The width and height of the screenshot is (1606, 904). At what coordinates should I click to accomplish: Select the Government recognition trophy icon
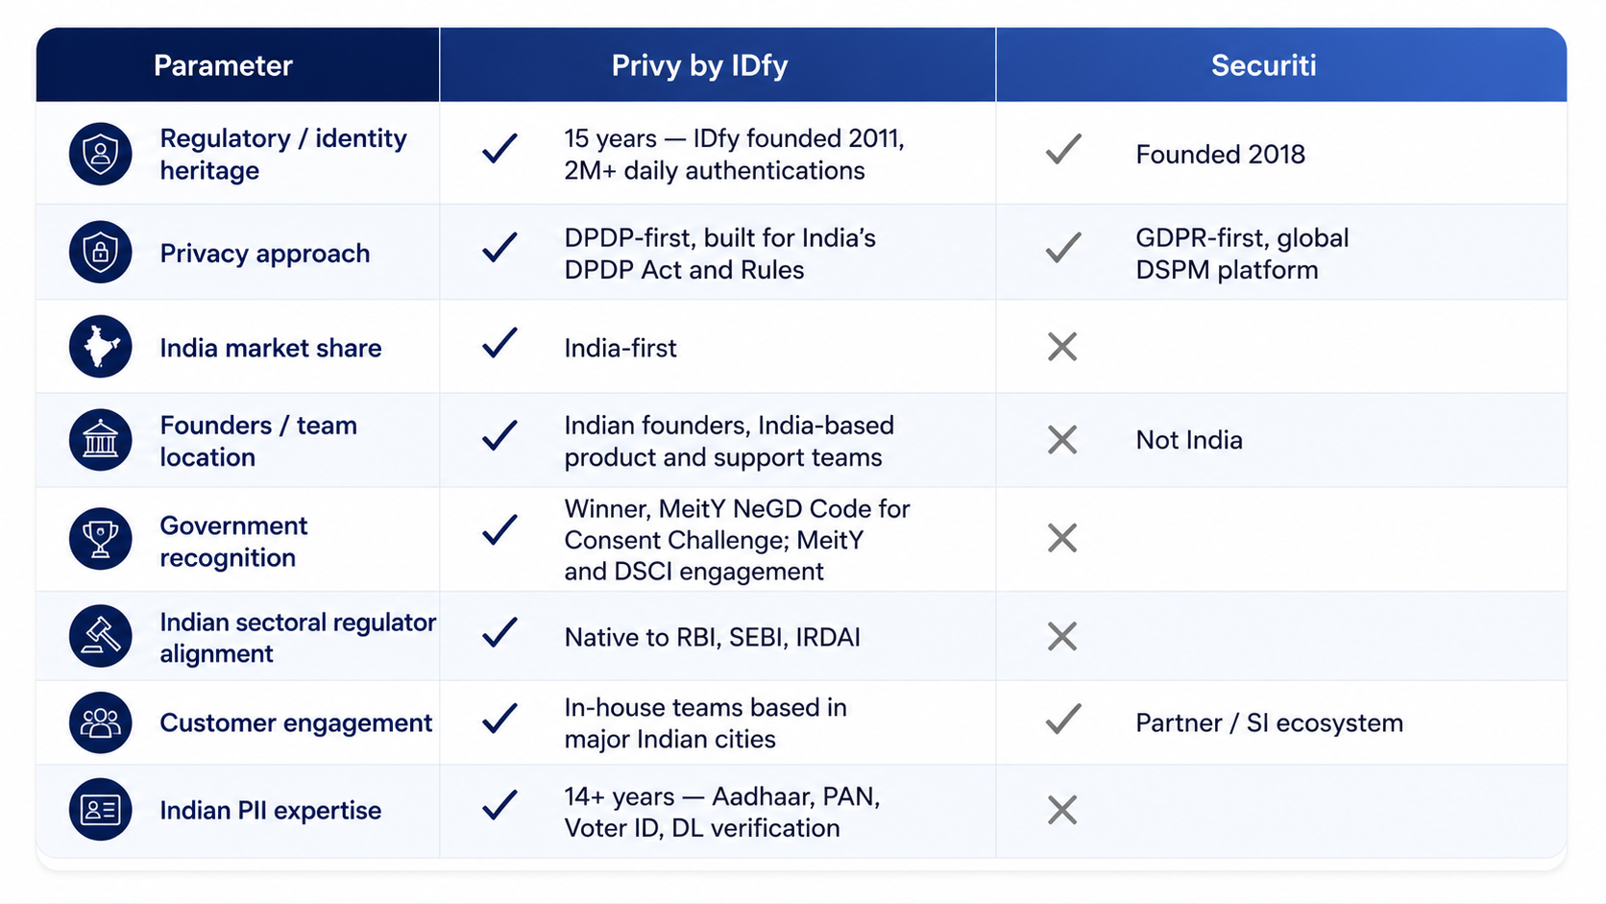[x=100, y=539]
